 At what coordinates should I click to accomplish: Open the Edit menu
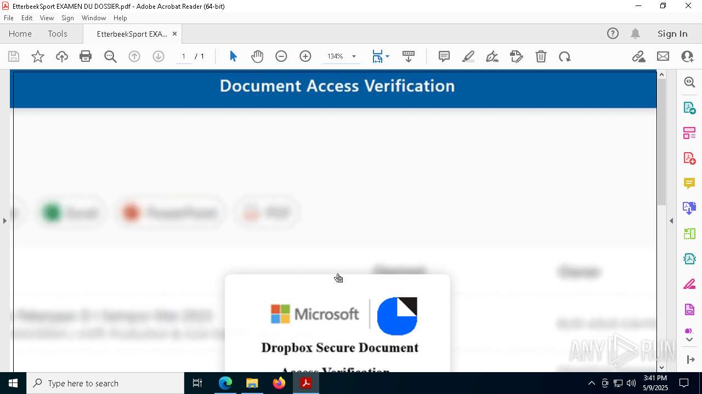click(27, 18)
